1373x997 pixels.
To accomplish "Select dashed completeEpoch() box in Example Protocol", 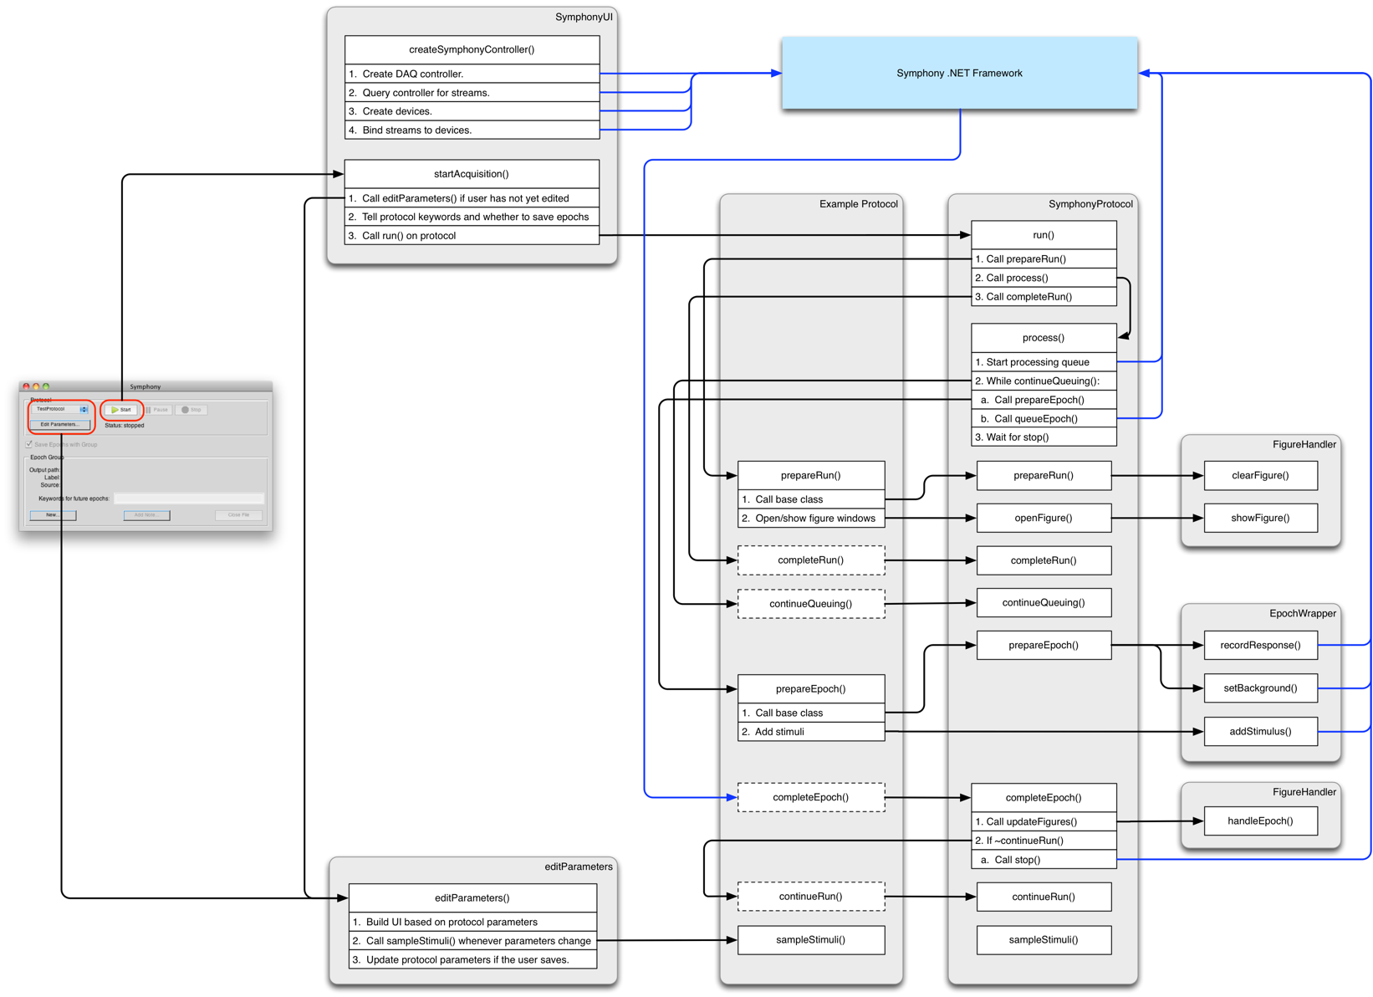I will (x=811, y=797).
